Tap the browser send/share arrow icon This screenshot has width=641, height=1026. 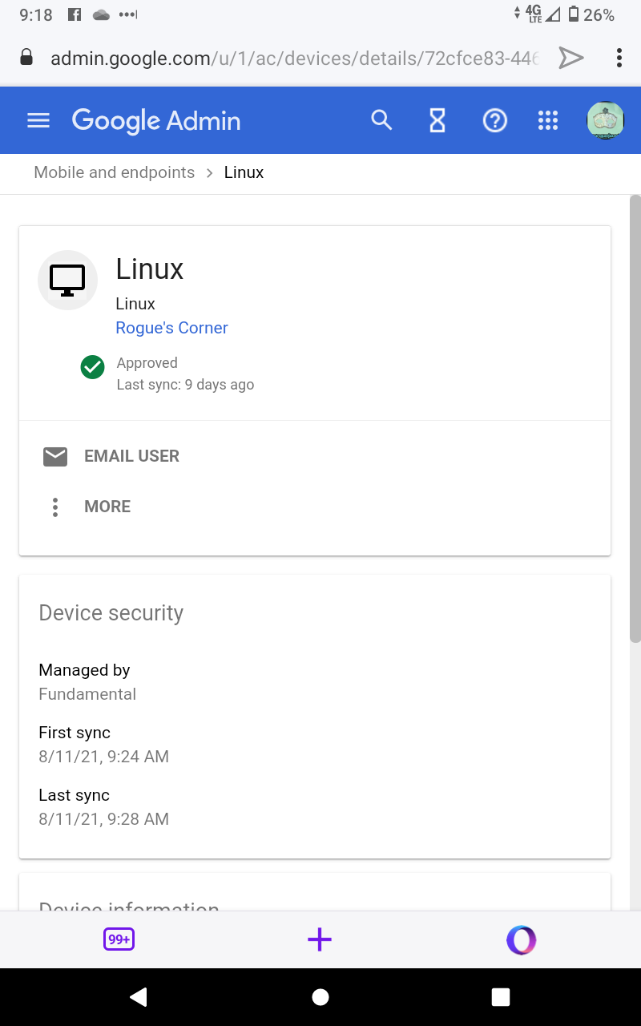pyautogui.click(x=570, y=58)
